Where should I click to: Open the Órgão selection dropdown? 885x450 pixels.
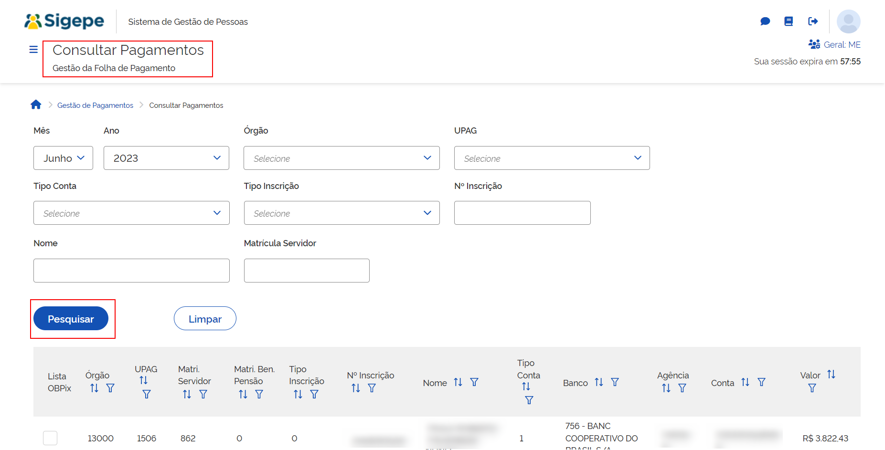(341, 158)
